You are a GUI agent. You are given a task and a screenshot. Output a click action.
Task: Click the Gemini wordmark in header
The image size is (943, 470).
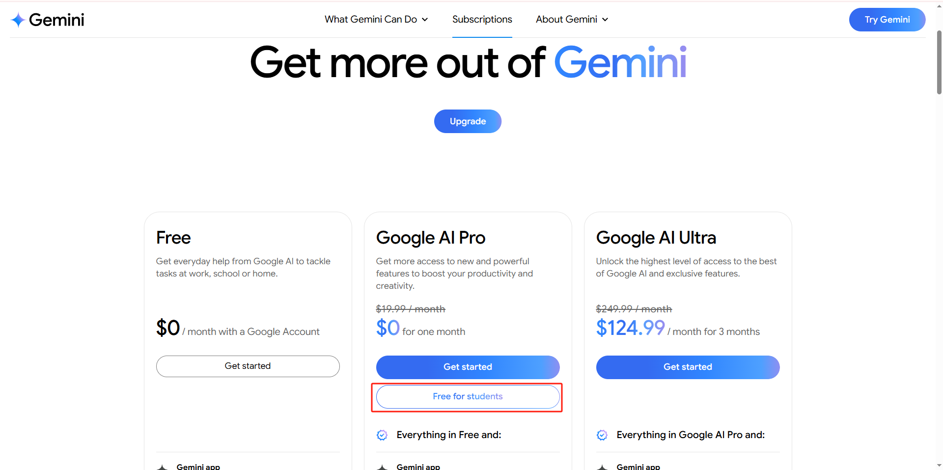click(x=56, y=20)
